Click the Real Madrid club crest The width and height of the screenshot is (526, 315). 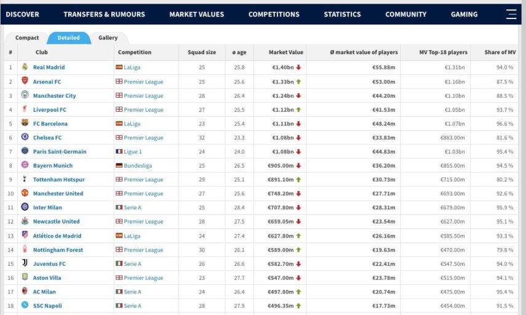coord(25,68)
